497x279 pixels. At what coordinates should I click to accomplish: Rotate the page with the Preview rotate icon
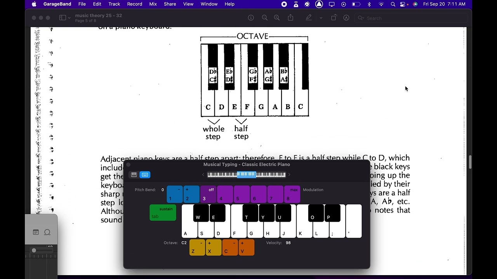(x=334, y=18)
